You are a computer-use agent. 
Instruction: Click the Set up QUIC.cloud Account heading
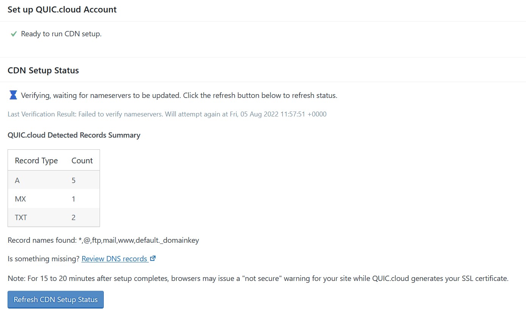(62, 10)
